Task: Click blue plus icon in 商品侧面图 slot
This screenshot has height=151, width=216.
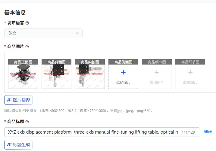Action: [x=123, y=72]
